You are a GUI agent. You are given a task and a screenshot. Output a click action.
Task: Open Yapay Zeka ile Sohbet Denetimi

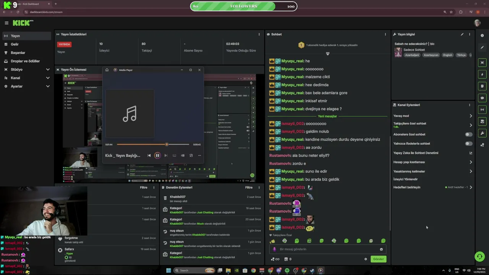[x=433, y=153]
